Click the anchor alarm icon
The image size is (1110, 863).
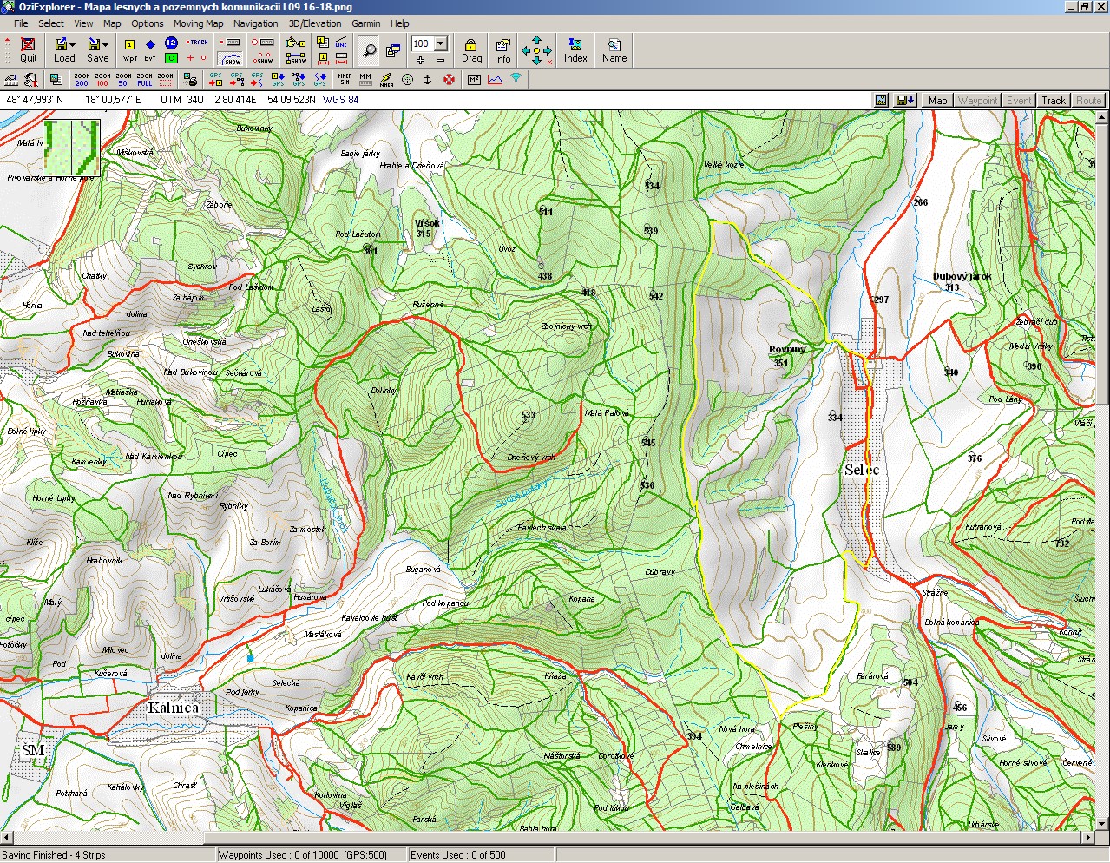coord(427,80)
